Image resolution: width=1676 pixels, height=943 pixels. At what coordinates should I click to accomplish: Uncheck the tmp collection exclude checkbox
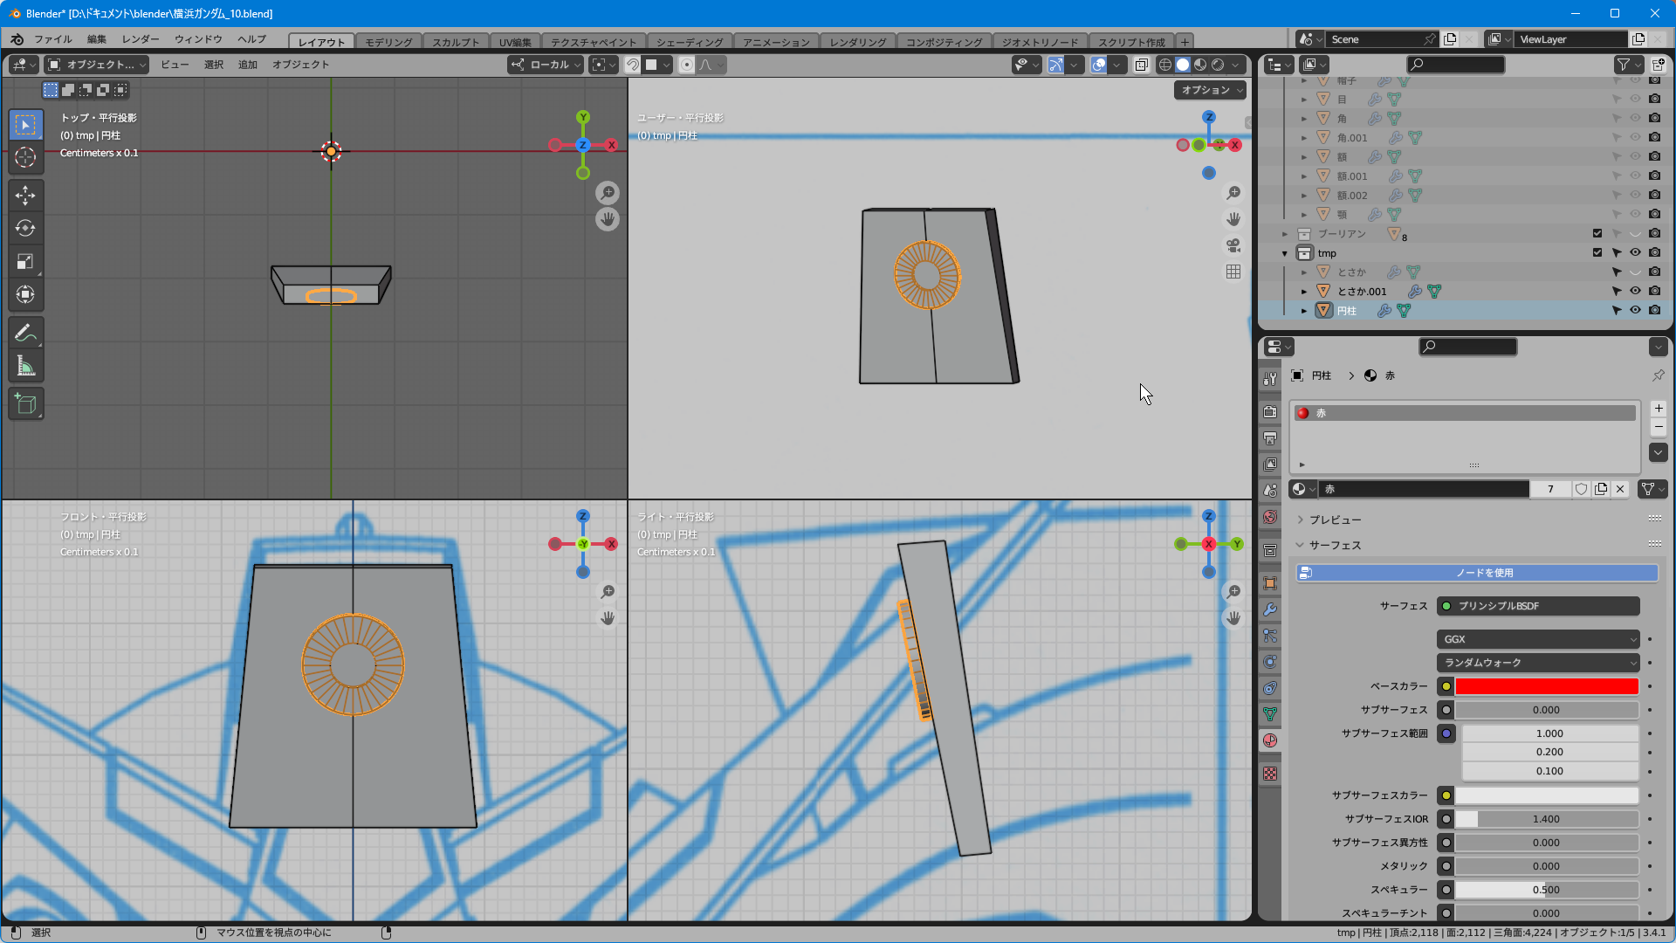coord(1597,252)
